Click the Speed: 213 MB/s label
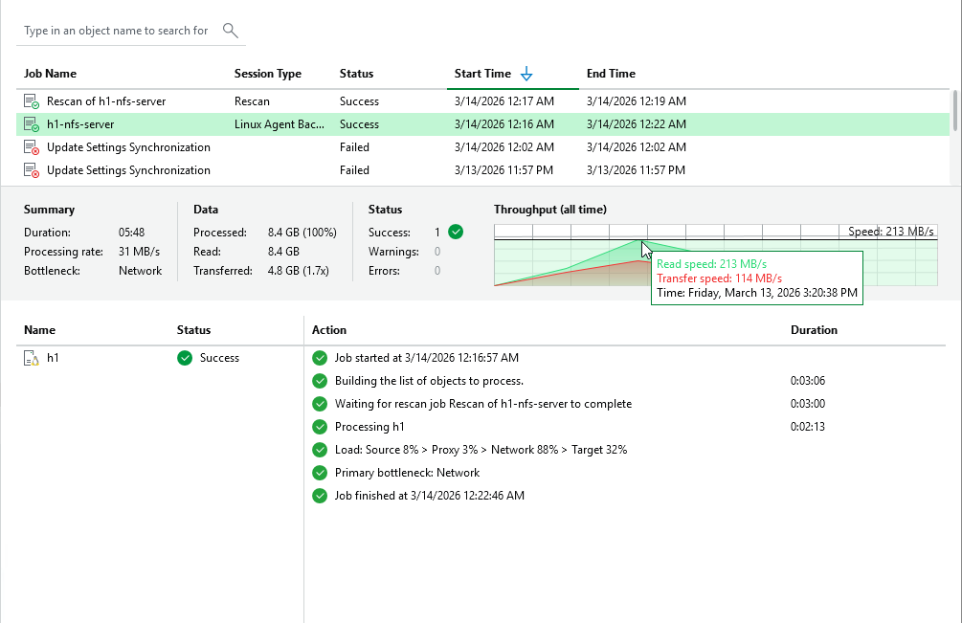This screenshot has width=962, height=623. [x=891, y=232]
